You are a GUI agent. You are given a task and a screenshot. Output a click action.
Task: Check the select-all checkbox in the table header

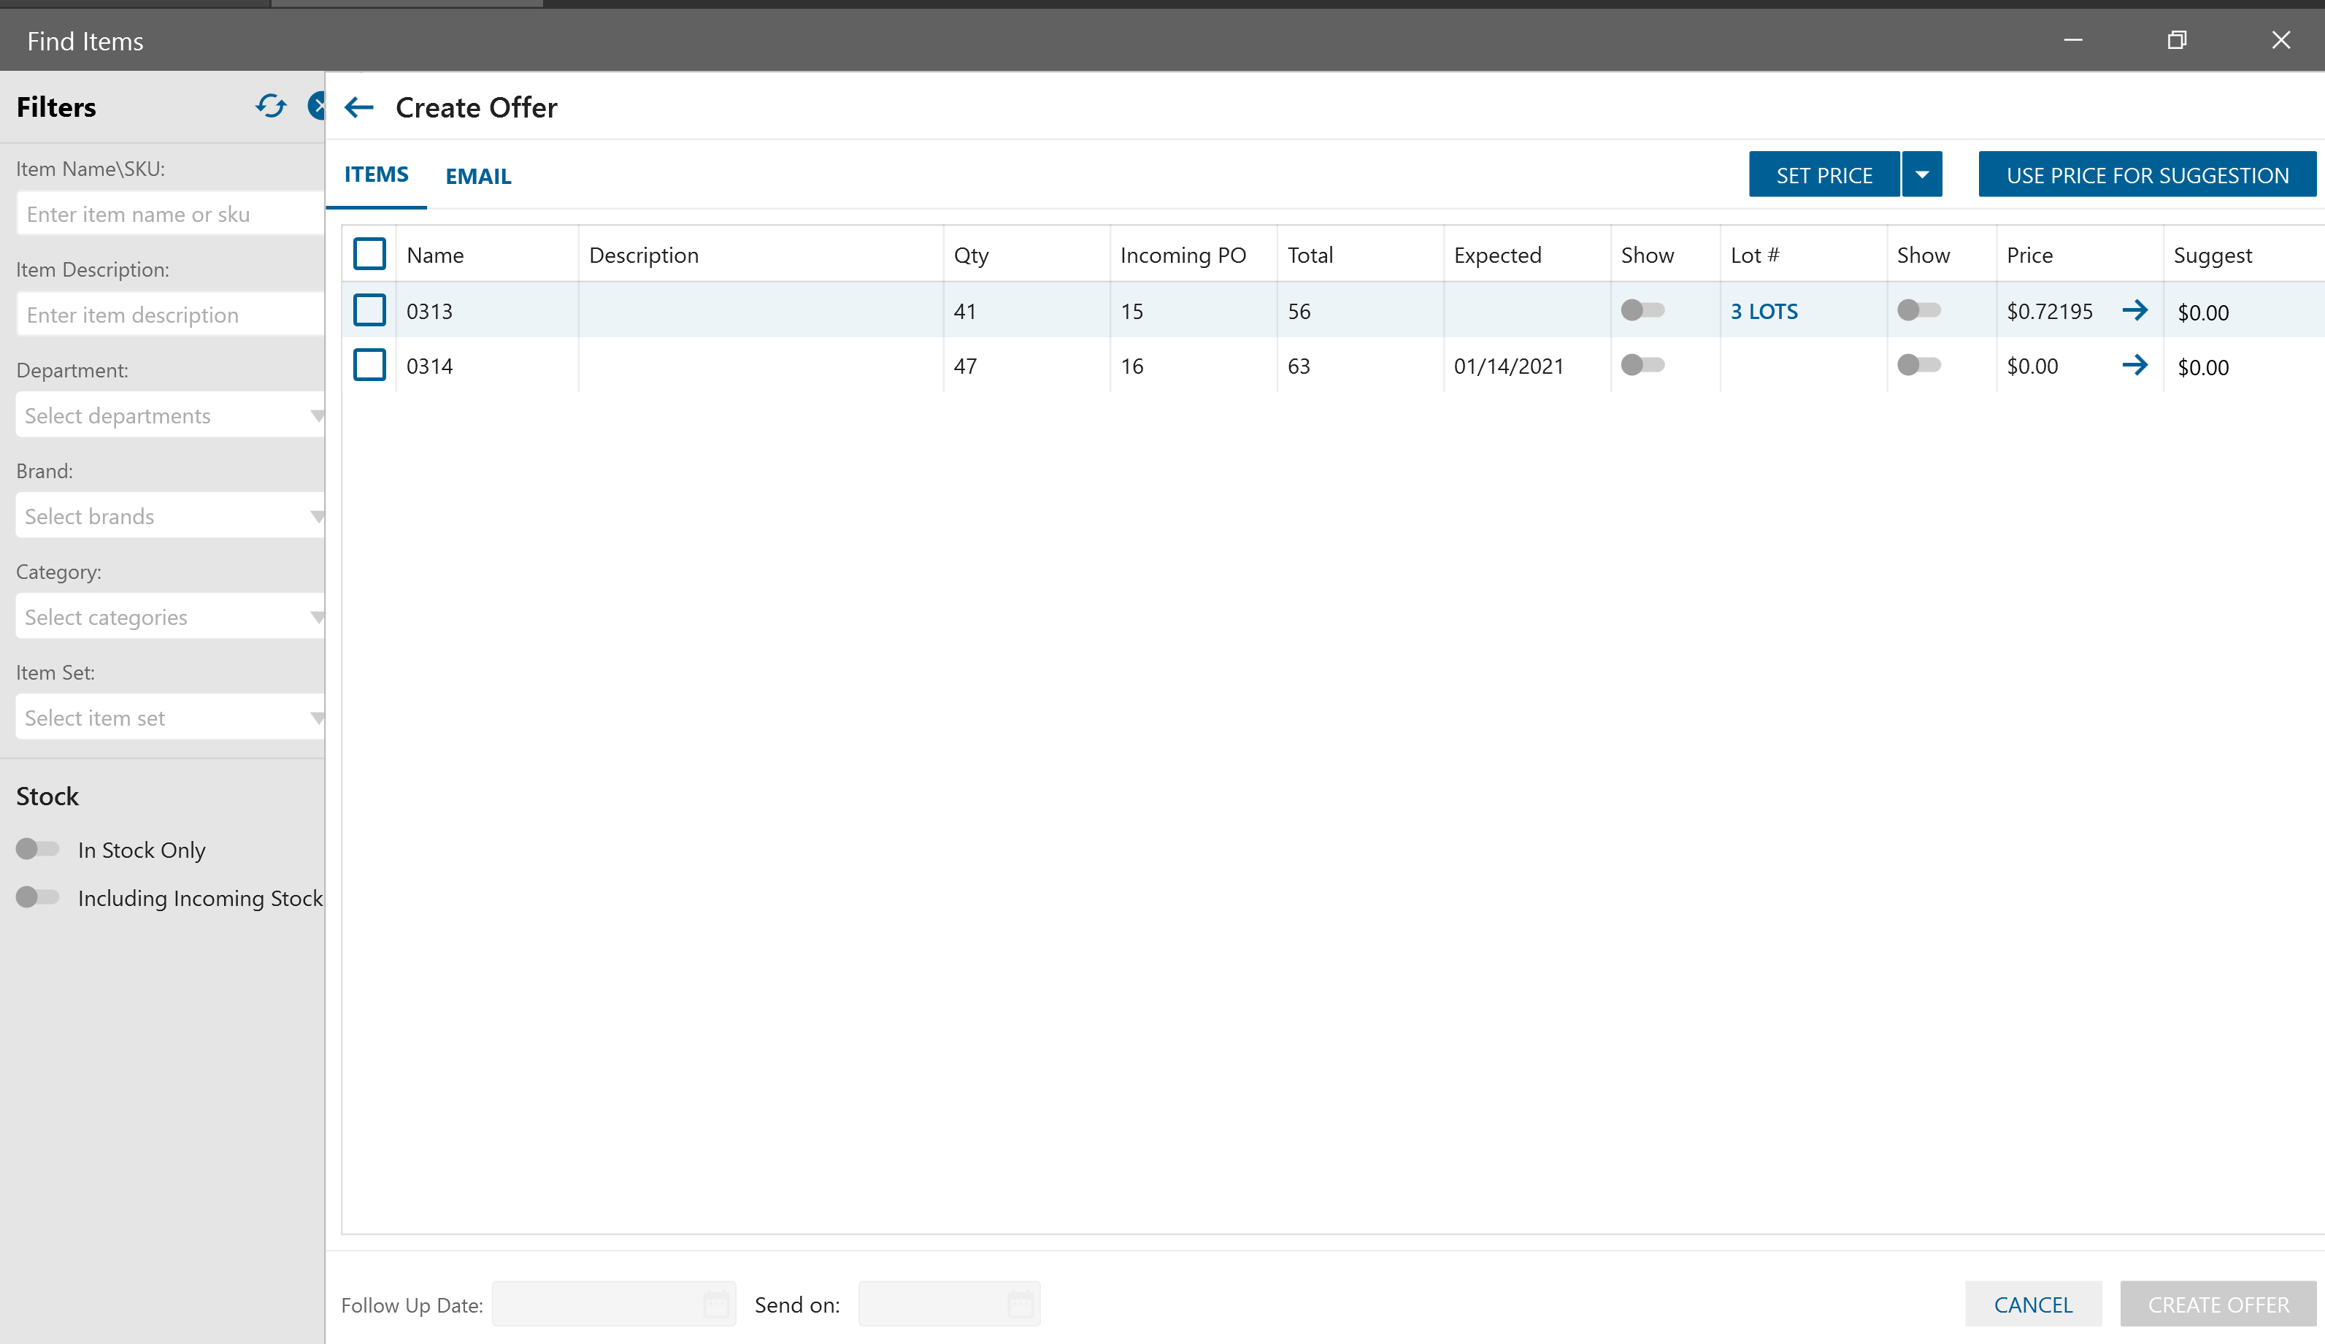(369, 255)
